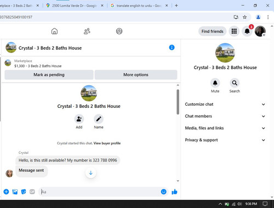Search in conversation with magnifier icon
Screen dimensions: 274x208
click(x=235, y=83)
